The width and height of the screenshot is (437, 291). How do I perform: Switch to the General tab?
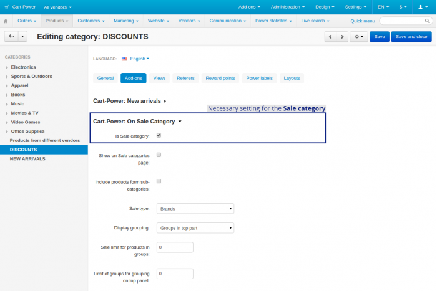106,78
